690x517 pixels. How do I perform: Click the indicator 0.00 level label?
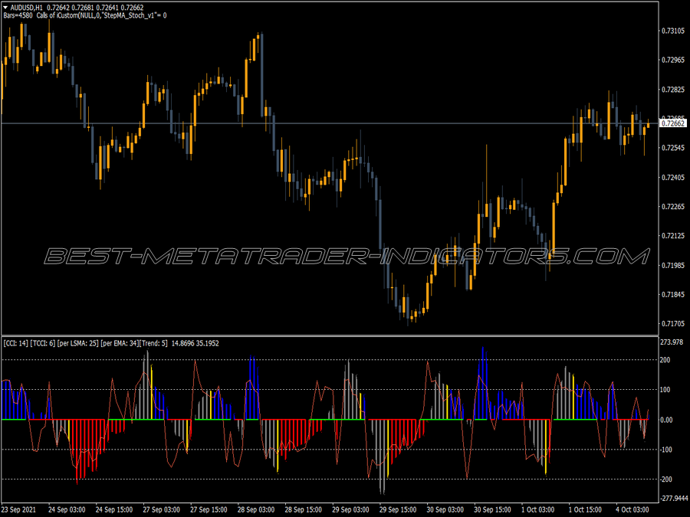(666, 420)
